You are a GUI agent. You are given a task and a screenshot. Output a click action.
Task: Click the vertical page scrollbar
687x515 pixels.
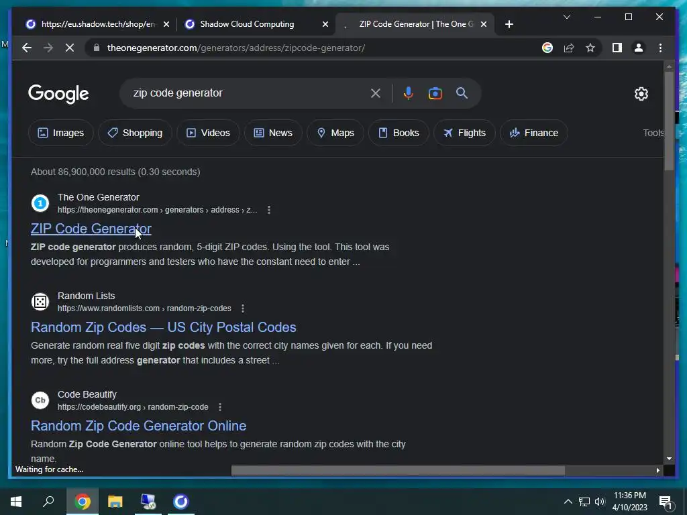[669, 121]
